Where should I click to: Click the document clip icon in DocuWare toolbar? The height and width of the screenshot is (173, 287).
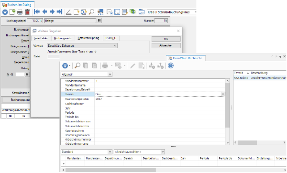142,65
